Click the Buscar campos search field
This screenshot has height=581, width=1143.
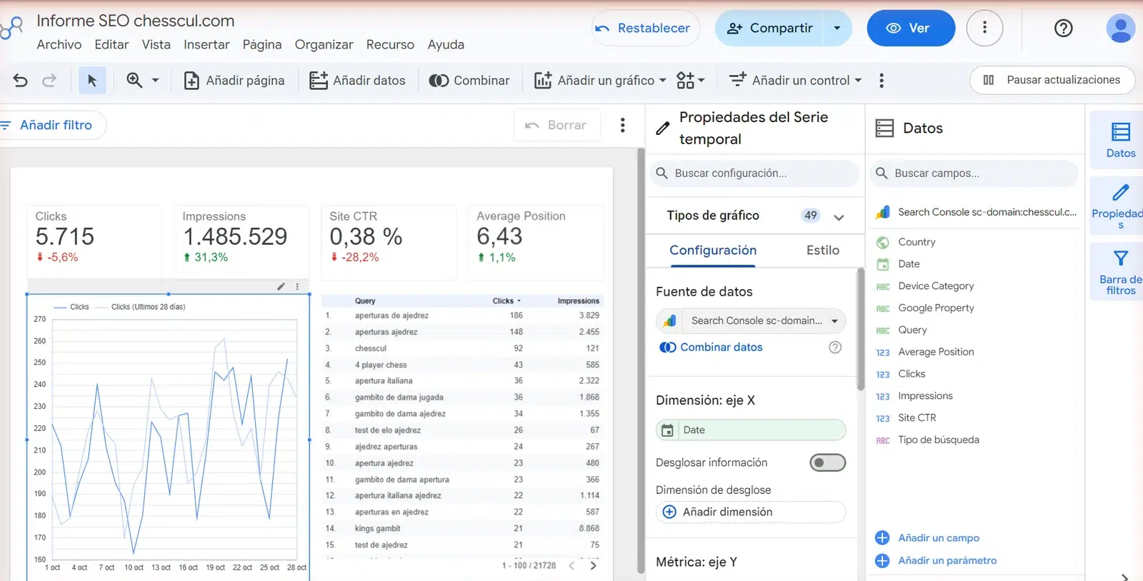(x=974, y=173)
